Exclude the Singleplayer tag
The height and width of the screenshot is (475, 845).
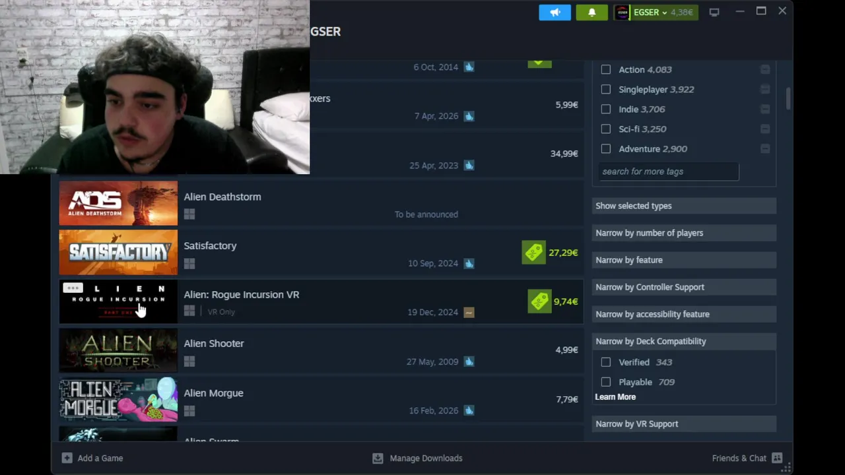pyautogui.click(x=764, y=89)
